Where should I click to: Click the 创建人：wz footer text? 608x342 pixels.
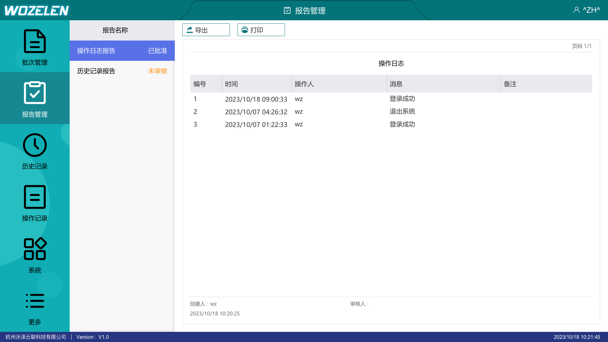click(203, 304)
